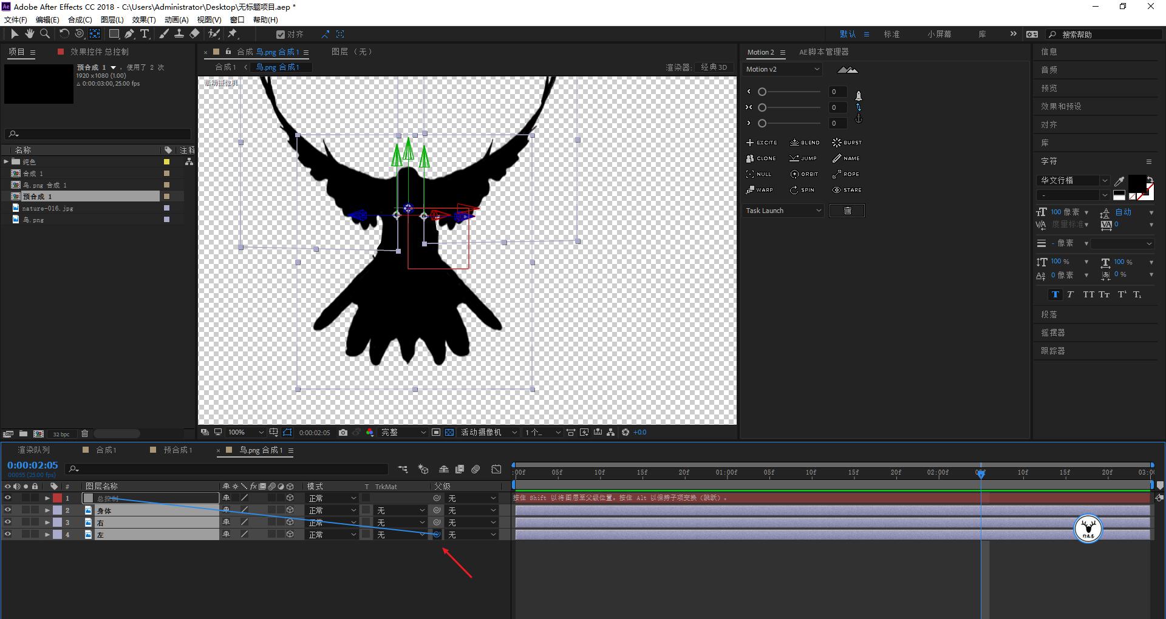Click the EXCITE button in Motion 2
1166x619 pixels.
click(x=762, y=143)
